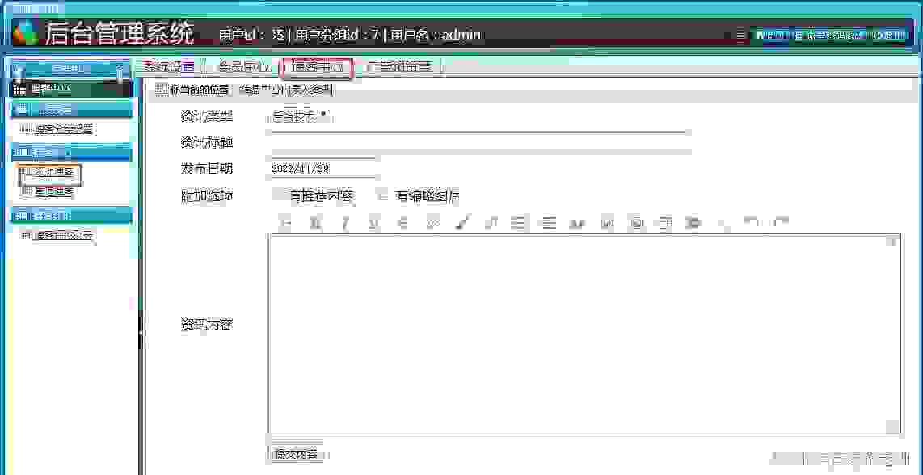Tick the 有推荐内容 checkbox

277,196
